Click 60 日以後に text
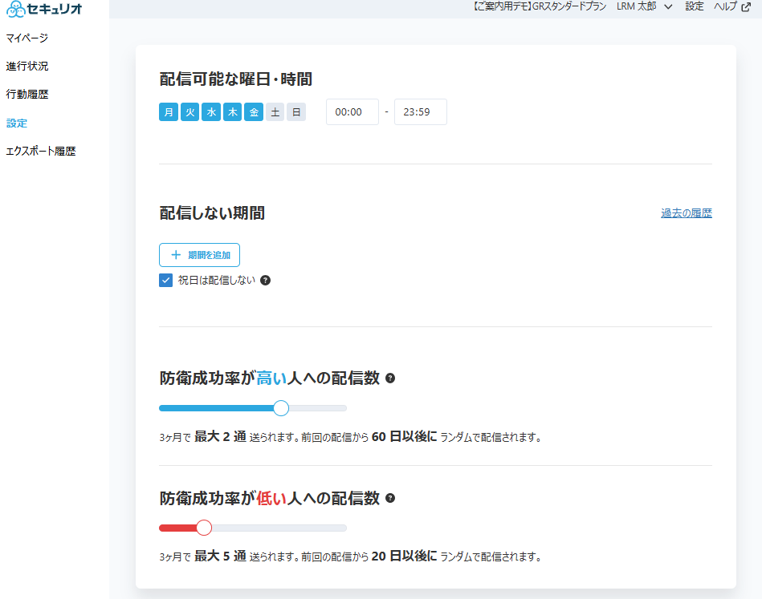This screenshot has height=599, width=762. click(405, 437)
